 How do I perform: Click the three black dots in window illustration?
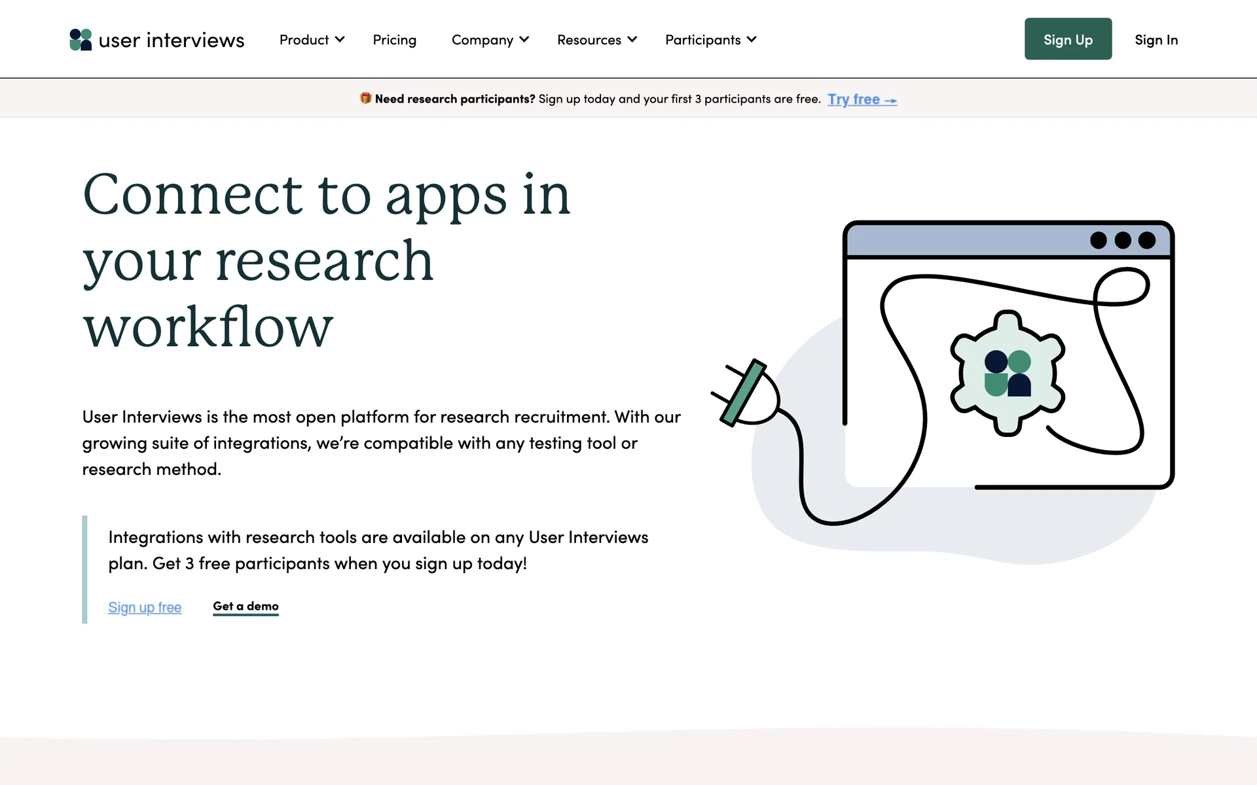click(1122, 240)
